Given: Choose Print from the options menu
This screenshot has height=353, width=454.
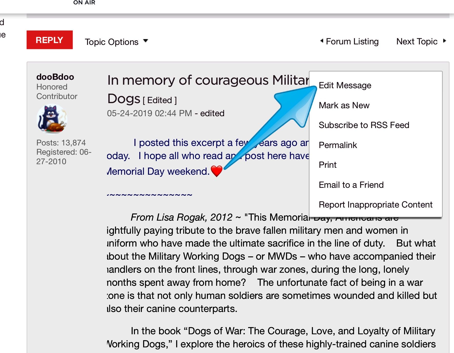Looking at the screenshot, I should pyautogui.click(x=328, y=165).
